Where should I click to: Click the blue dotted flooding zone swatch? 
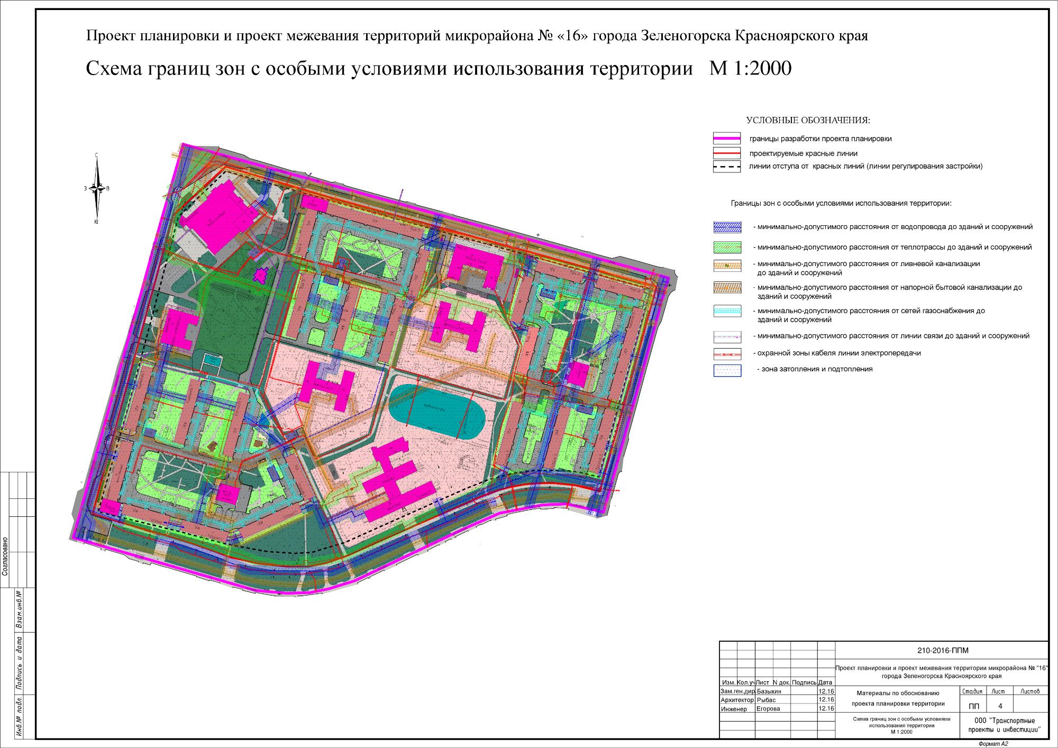coord(727,370)
